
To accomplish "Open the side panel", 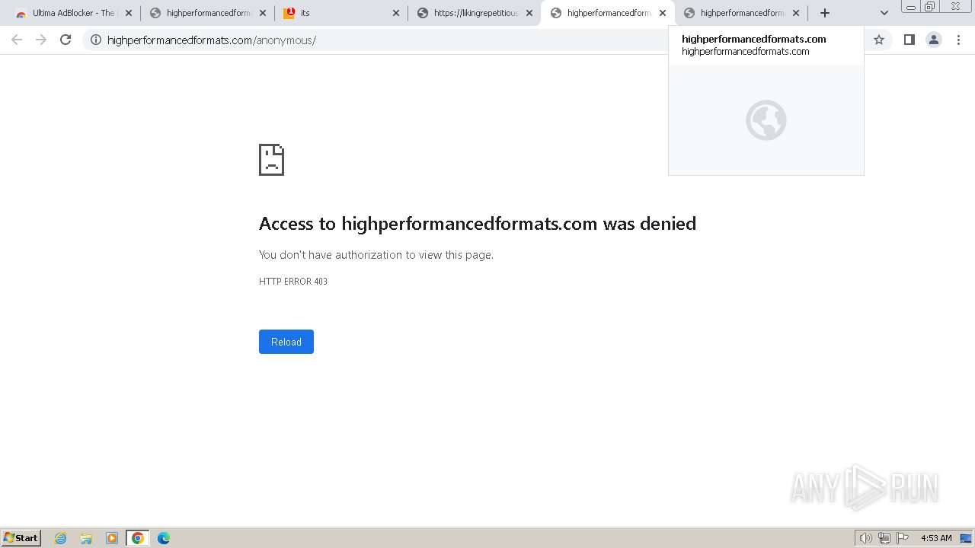I will coord(909,40).
